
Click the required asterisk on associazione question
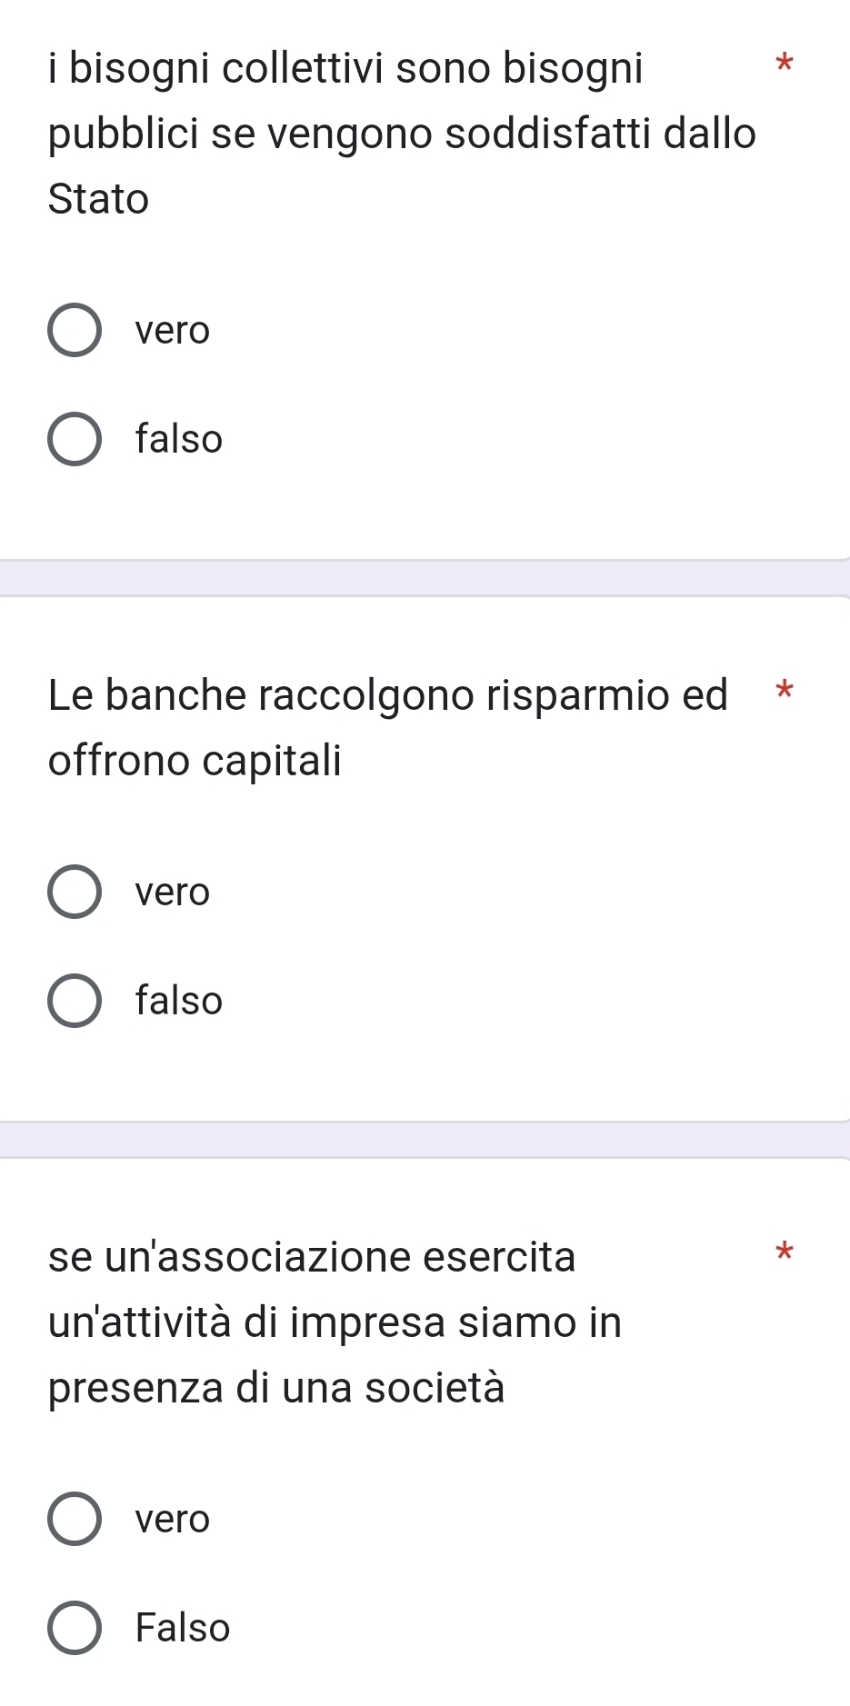tap(785, 1253)
